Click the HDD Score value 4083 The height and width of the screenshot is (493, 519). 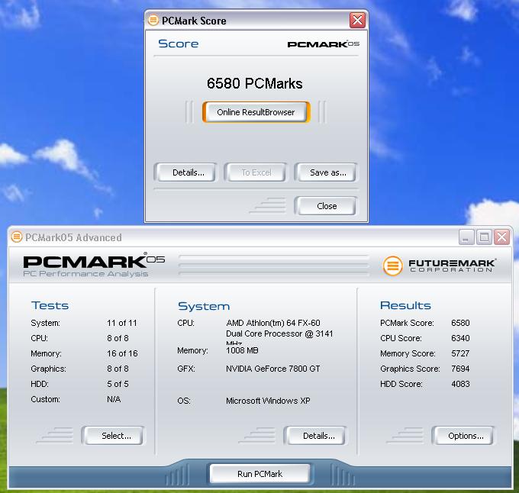460,384
